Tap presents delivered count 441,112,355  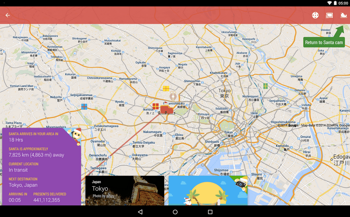tap(47, 200)
